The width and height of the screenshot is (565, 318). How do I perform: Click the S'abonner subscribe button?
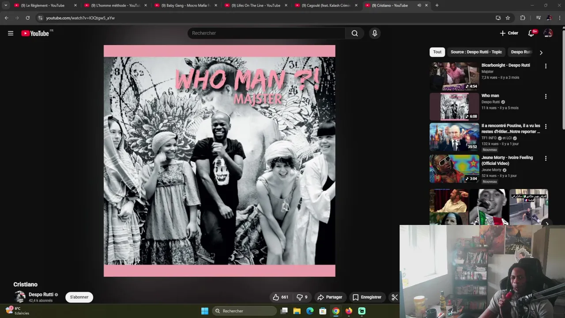pyautogui.click(x=79, y=297)
